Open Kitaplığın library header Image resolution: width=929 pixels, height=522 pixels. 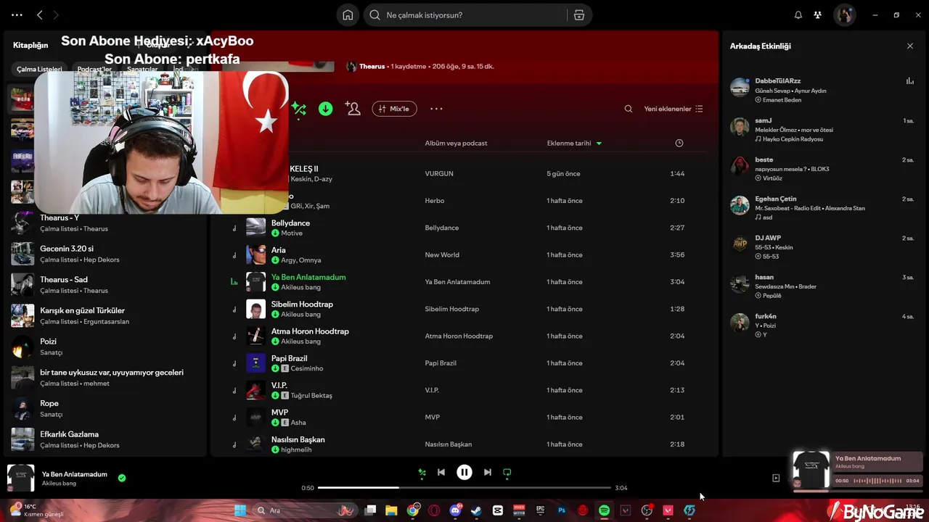pyautogui.click(x=30, y=45)
